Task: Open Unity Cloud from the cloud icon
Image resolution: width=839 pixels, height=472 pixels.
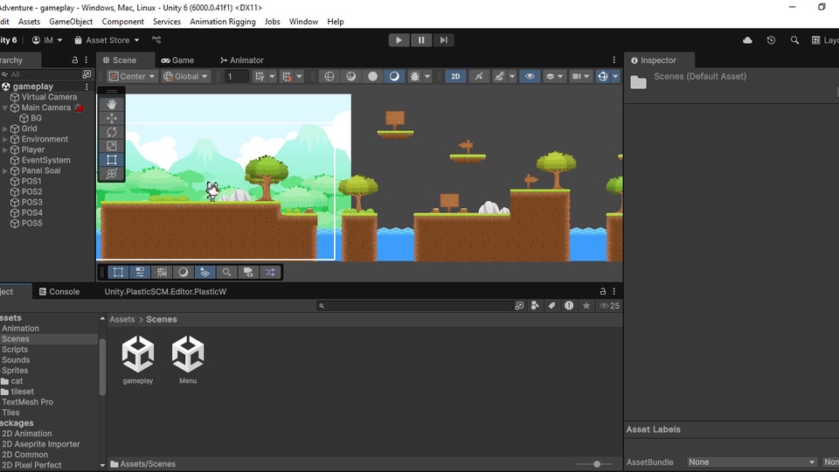Action: pyautogui.click(x=747, y=40)
